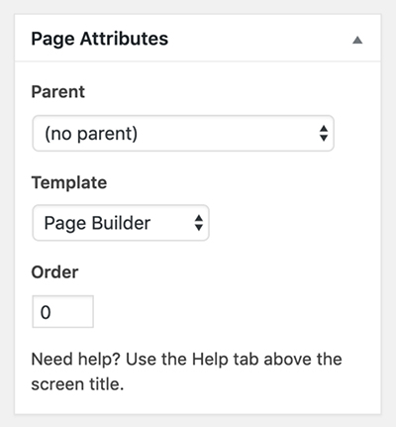
Task: Click the Order field label
Action: click(x=54, y=272)
